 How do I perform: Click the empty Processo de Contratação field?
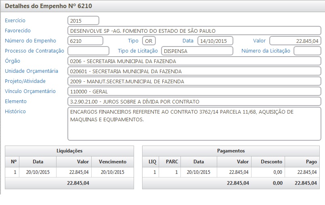click(x=88, y=51)
